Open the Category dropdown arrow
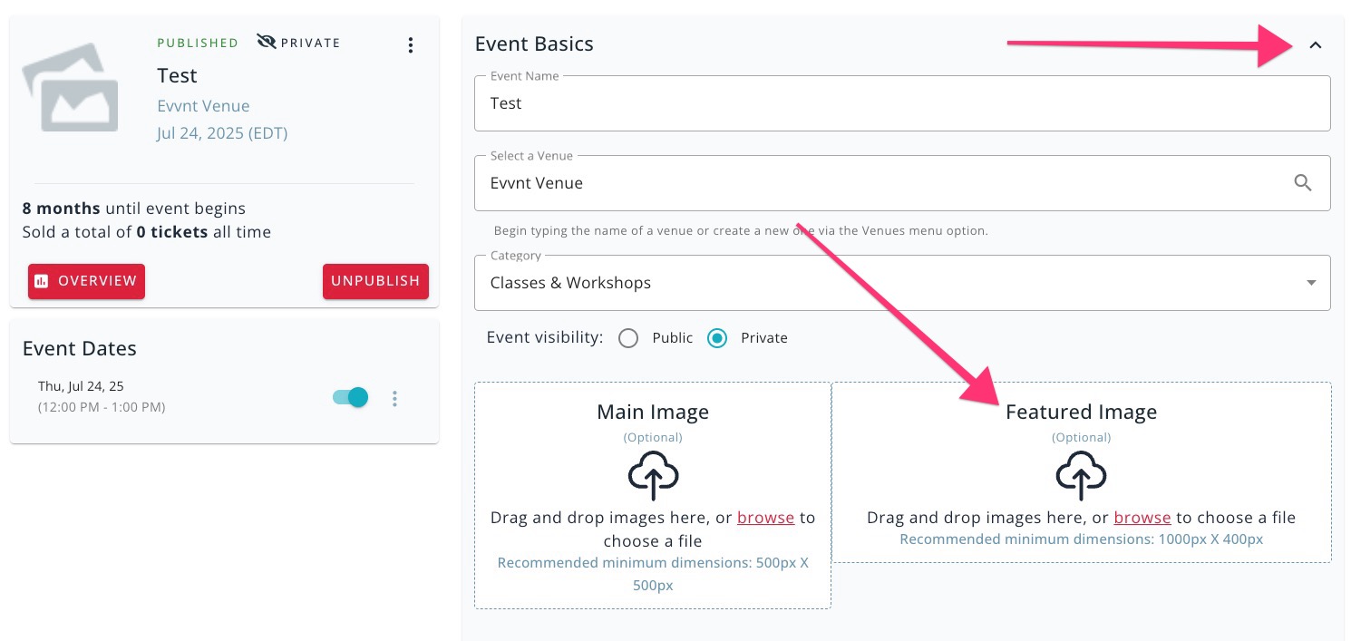The height and width of the screenshot is (641, 1351). [1311, 283]
